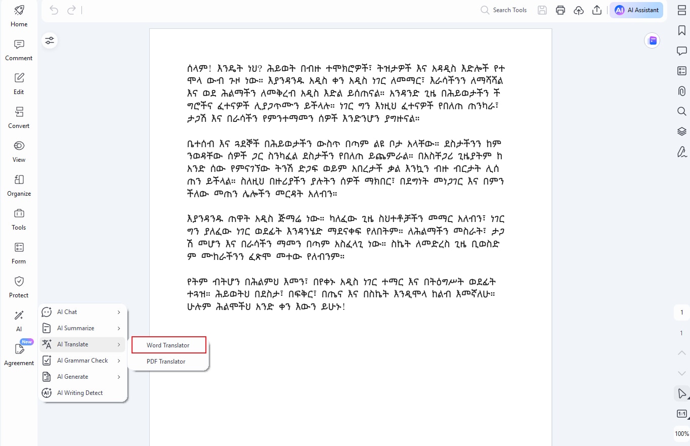690x446 pixels.
Task: Activate the select cursor tool
Action: (681, 393)
